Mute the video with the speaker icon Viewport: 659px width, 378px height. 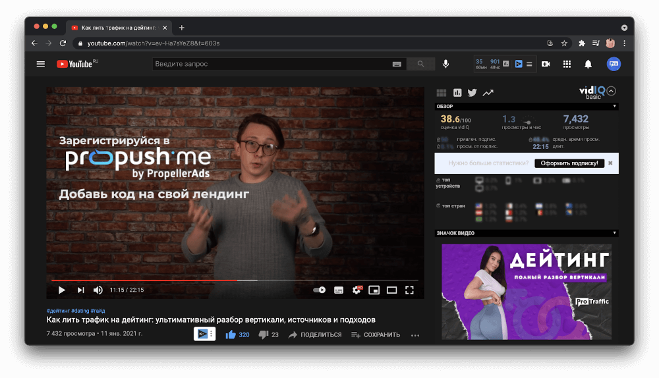(x=98, y=290)
